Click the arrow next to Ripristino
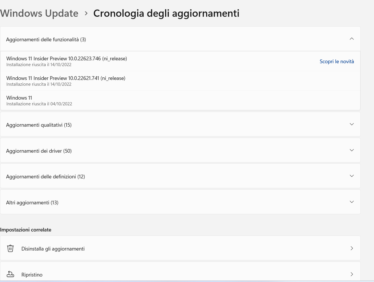Image resolution: width=374 pixels, height=282 pixels. (351, 274)
